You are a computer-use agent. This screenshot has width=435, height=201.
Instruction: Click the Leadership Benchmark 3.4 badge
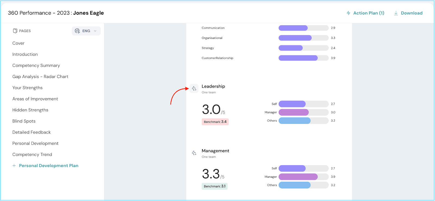click(x=215, y=122)
